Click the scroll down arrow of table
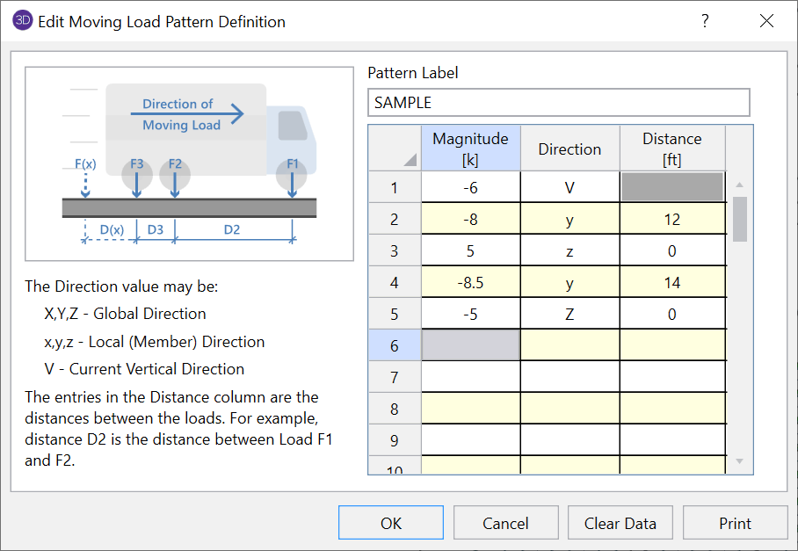Image resolution: width=798 pixels, height=551 pixels. click(x=740, y=461)
